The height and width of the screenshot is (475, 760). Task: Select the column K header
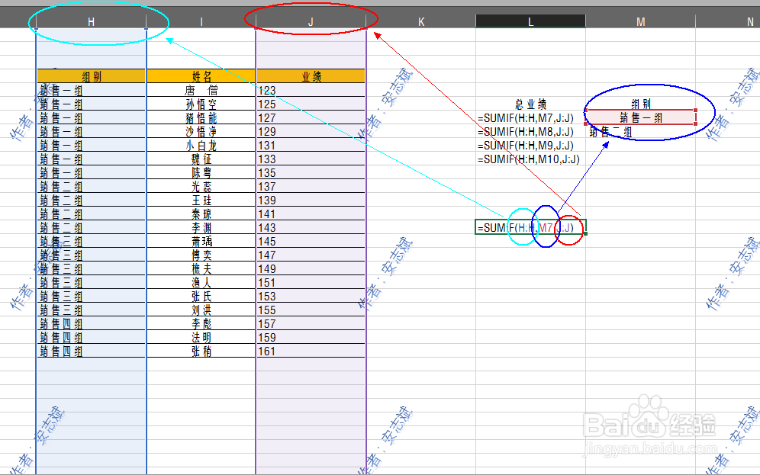tap(420, 21)
